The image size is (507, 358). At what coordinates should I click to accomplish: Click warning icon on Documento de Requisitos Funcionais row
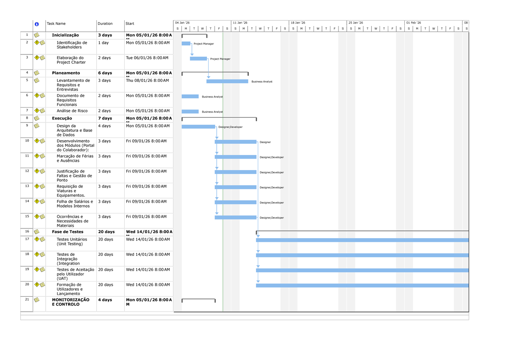tap(37, 95)
